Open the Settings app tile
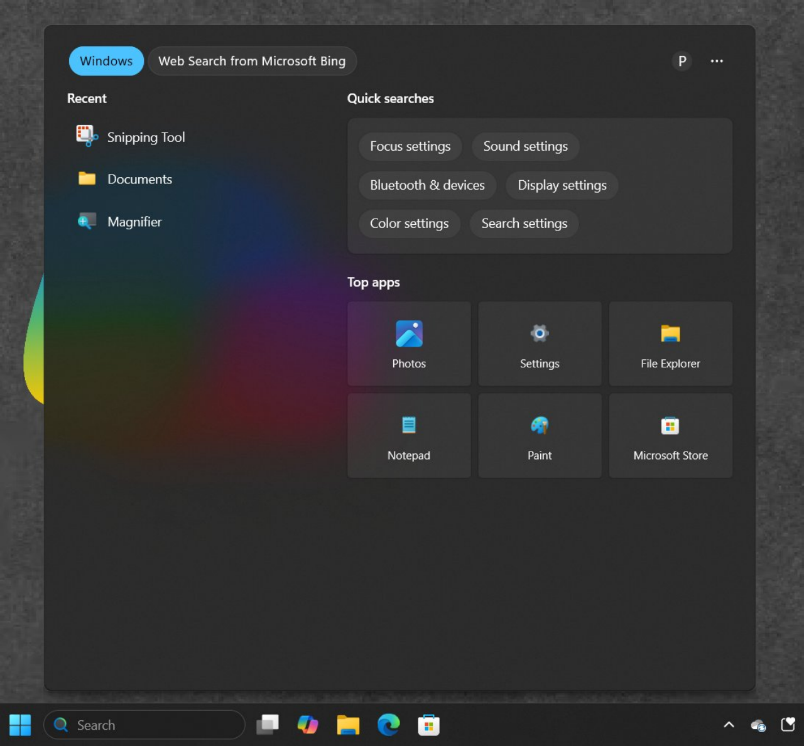Viewport: 804px width, 746px height. [x=540, y=343]
